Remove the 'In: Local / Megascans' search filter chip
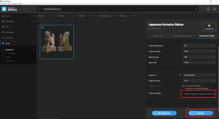The image size is (219, 119). [60, 9]
